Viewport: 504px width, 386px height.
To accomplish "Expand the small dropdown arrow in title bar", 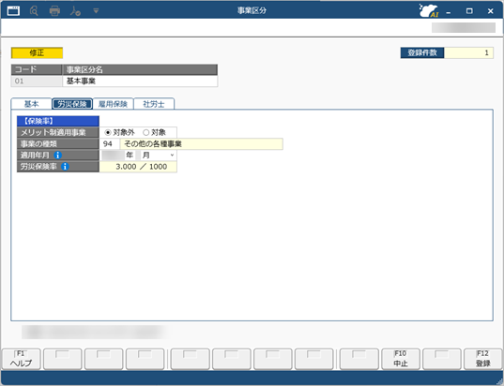I will click(96, 11).
